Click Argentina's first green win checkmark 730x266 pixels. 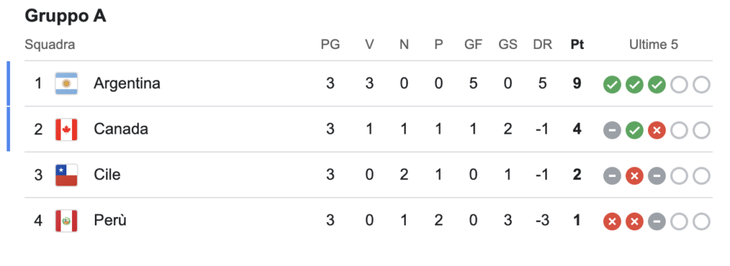(612, 85)
